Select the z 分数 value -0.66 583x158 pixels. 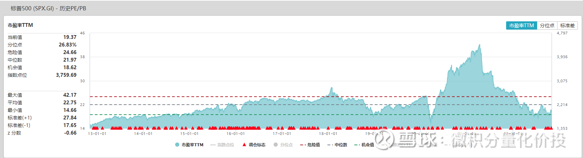pyautogui.click(x=70, y=133)
